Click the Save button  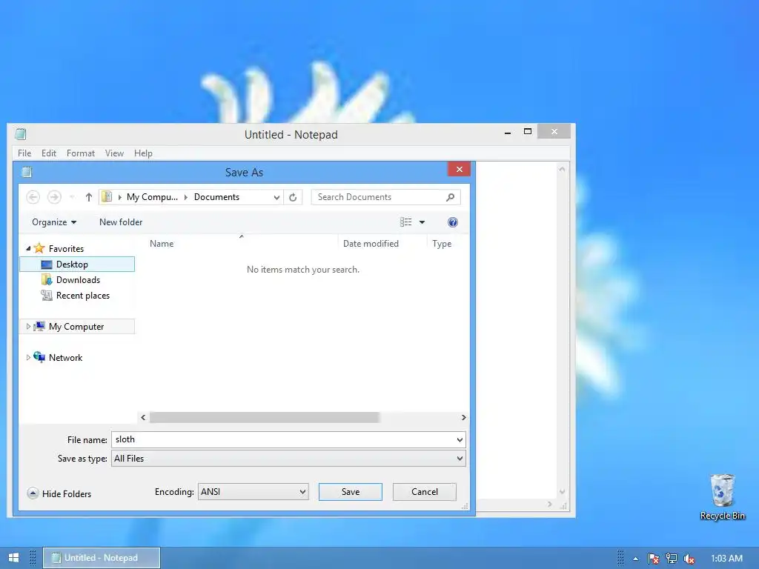pos(351,492)
